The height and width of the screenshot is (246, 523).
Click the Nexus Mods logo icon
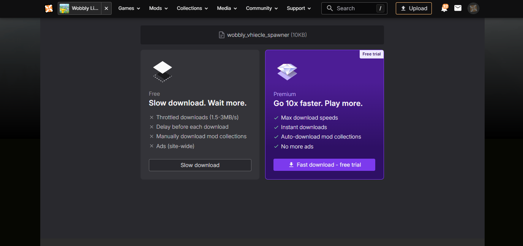(49, 8)
